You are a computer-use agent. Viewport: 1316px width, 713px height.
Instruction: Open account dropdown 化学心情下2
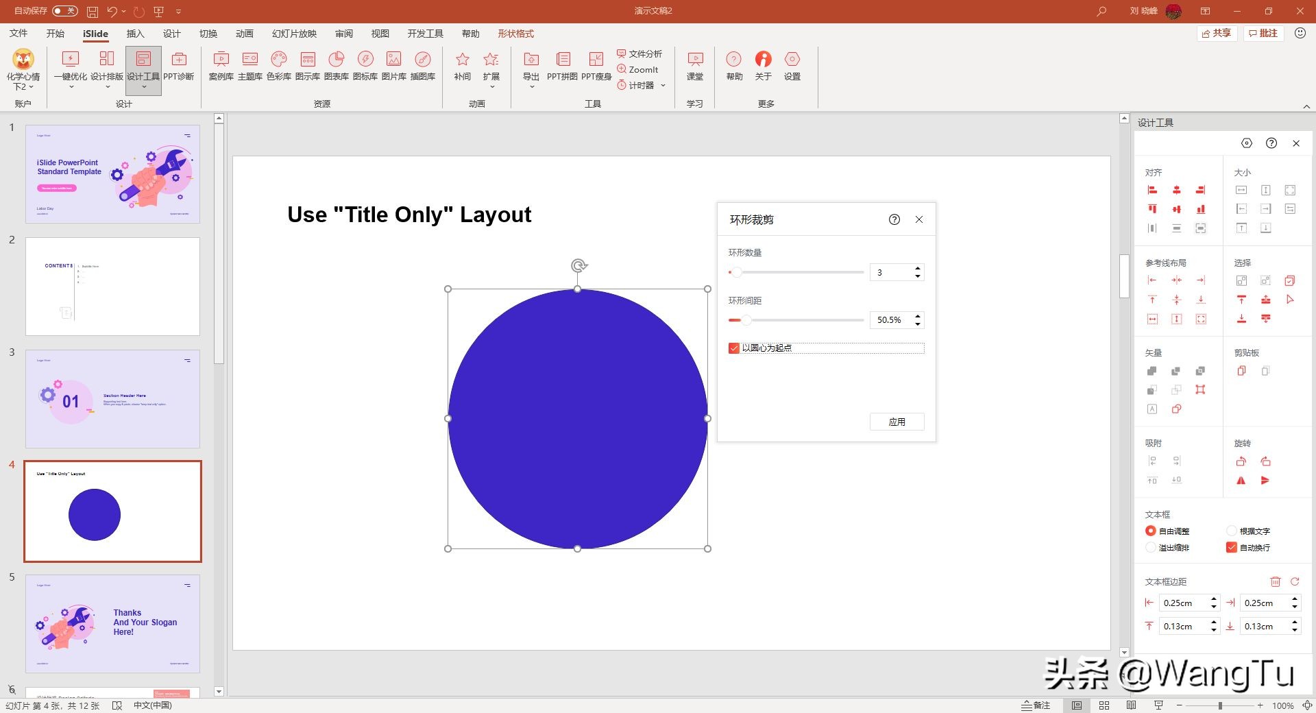[23, 69]
